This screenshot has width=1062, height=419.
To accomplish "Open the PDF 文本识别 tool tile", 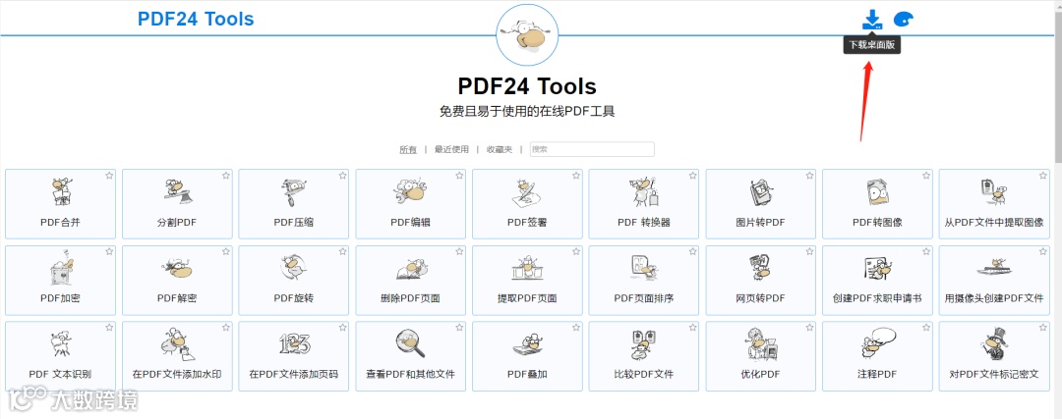I will (x=60, y=356).
